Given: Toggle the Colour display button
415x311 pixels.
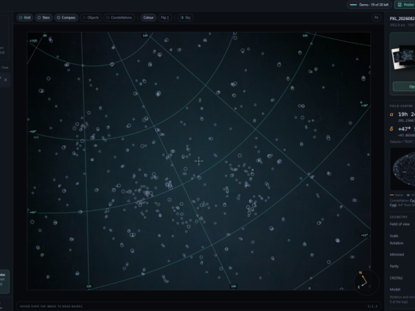Looking at the screenshot, I should (148, 18).
